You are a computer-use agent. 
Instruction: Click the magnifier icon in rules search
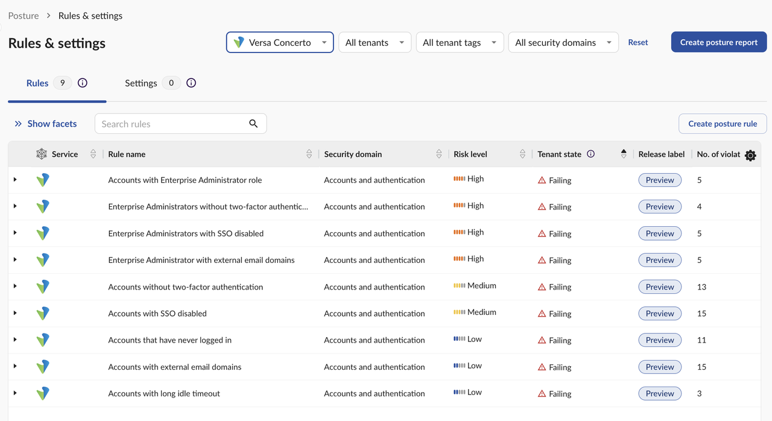pos(253,124)
